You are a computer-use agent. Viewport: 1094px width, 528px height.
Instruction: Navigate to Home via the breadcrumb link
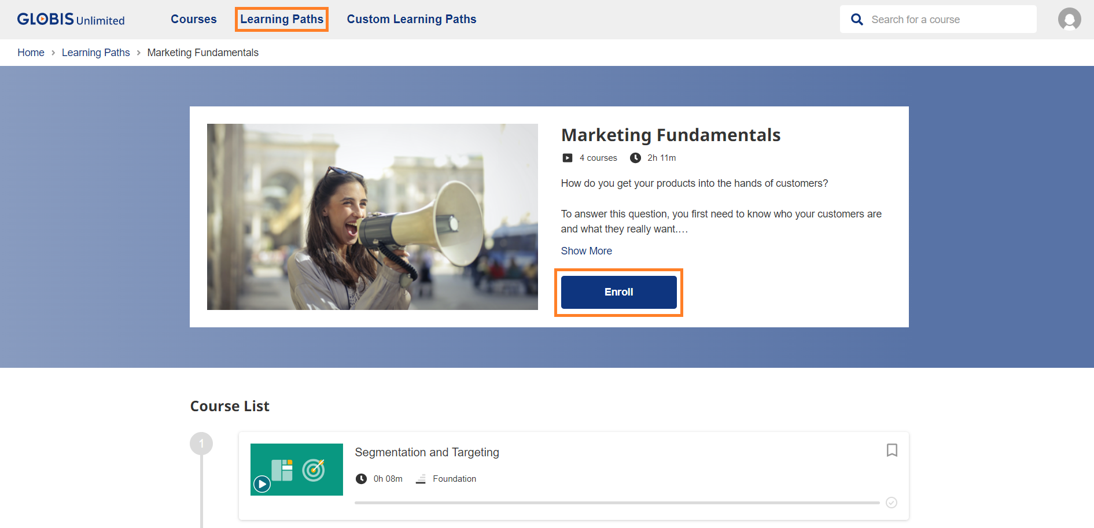tap(31, 52)
